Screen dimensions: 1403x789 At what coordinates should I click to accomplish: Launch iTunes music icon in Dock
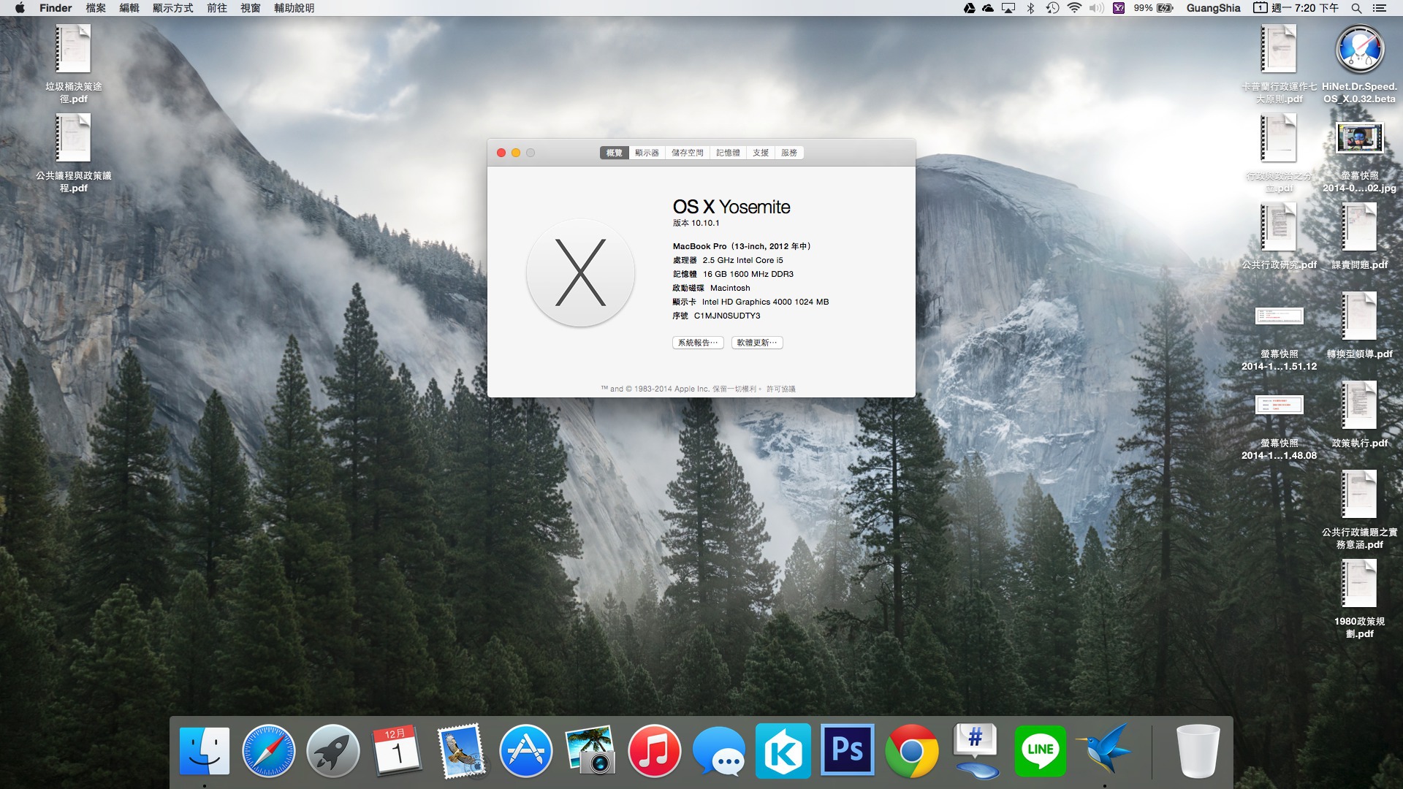655,751
